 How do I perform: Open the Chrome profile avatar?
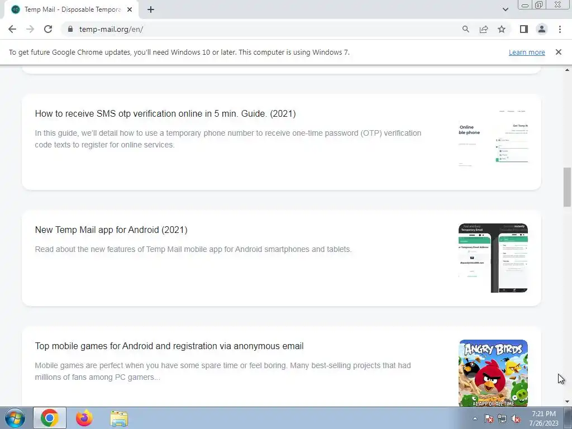542,29
